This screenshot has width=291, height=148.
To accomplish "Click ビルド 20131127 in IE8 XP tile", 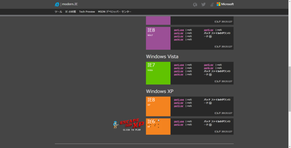I will (223, 113).
